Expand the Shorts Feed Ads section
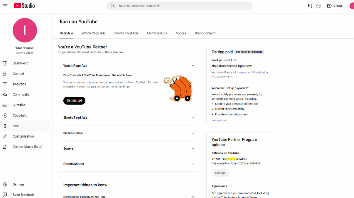The image size is (354, 198). click(x=193, y=118)
